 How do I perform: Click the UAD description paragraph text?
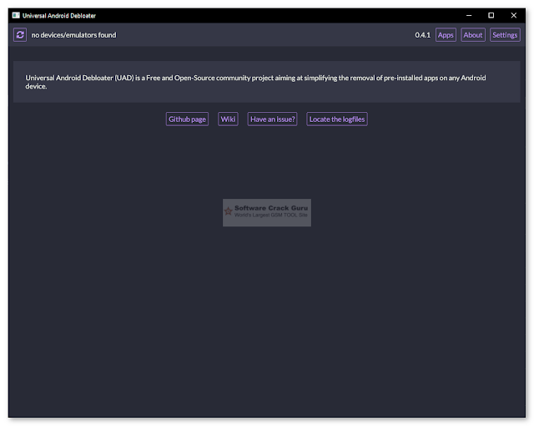click(255, 82)
